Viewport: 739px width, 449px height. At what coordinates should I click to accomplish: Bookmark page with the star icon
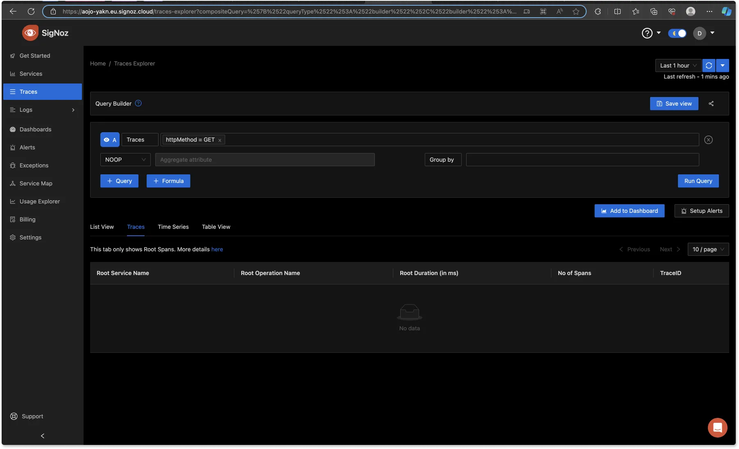[576, 11]
